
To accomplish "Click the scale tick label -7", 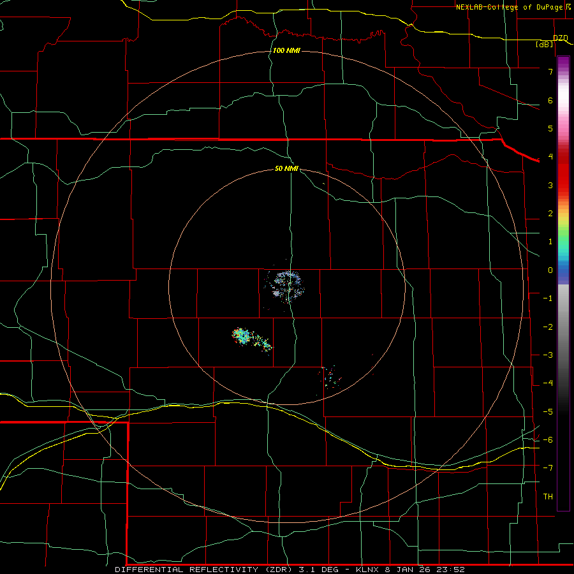I will tap(548, 468).
